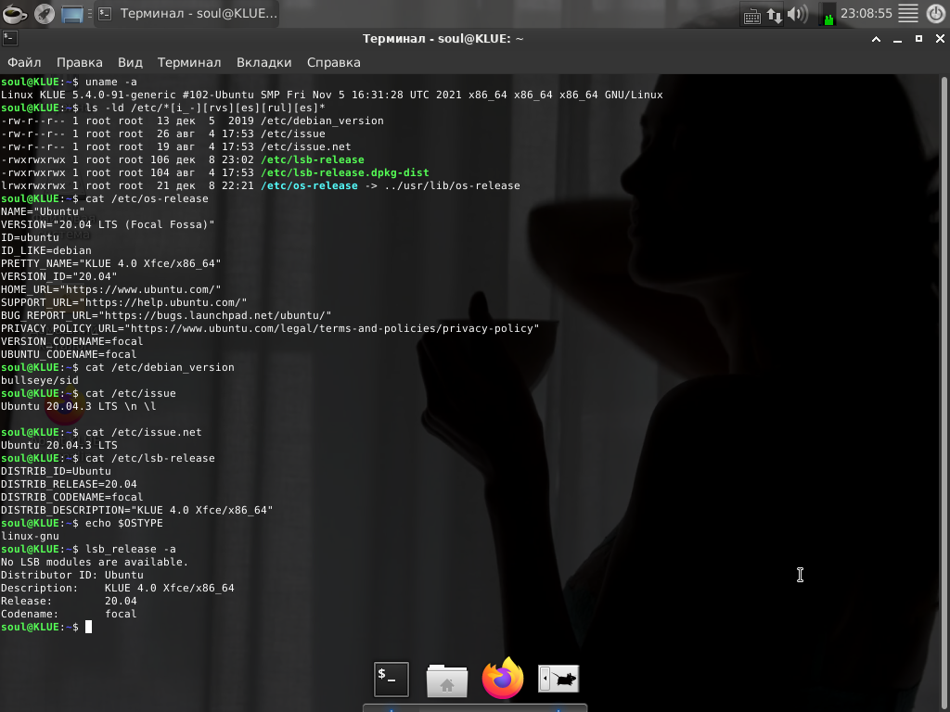Click the 'echo $OSTYPE' command text
The image size is (950, 712).
click(124, 523)
